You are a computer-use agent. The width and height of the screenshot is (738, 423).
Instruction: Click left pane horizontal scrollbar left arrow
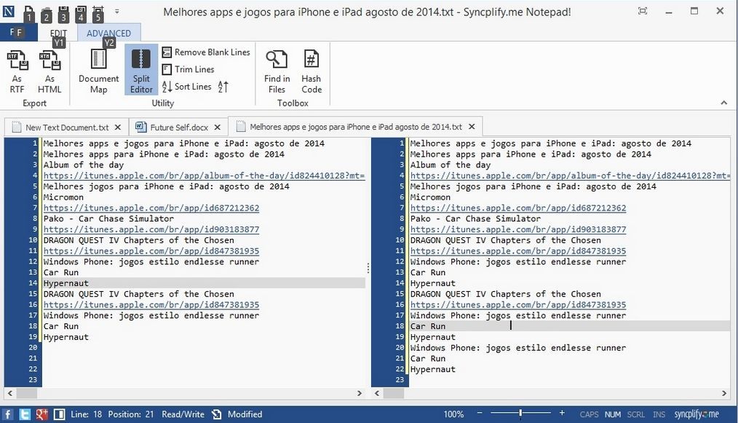[10, 393]
